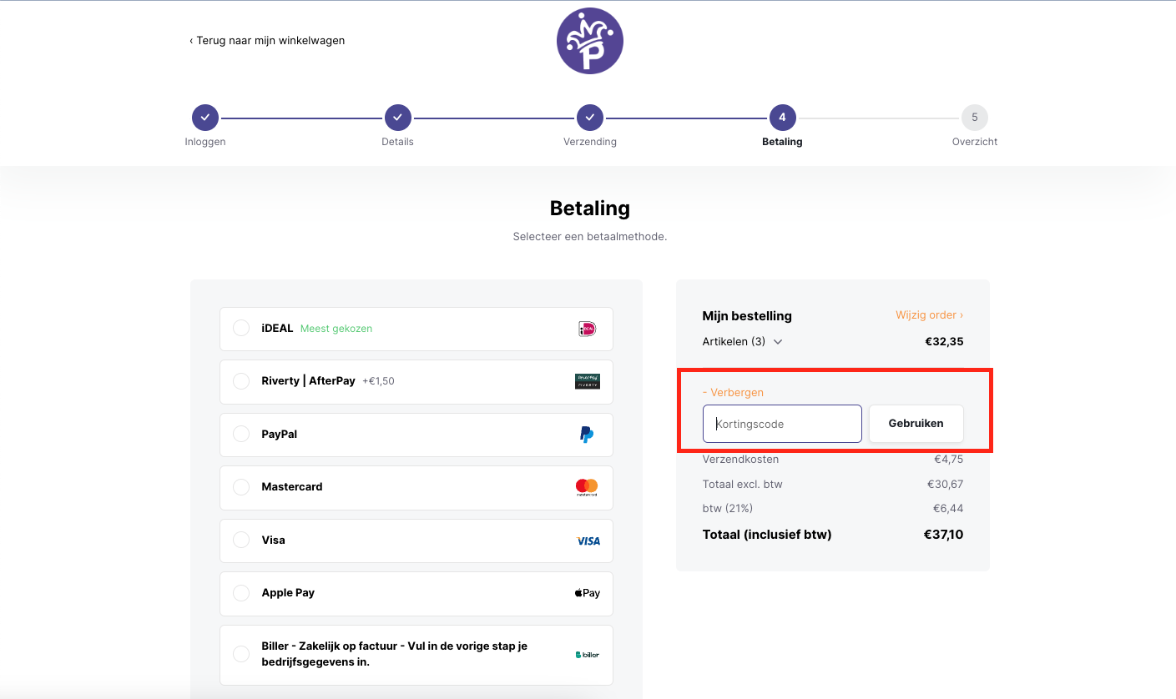Open the Wijzig order link
Image resolution: width=1176 pixels, height=699 pixels.
[929, 315]
